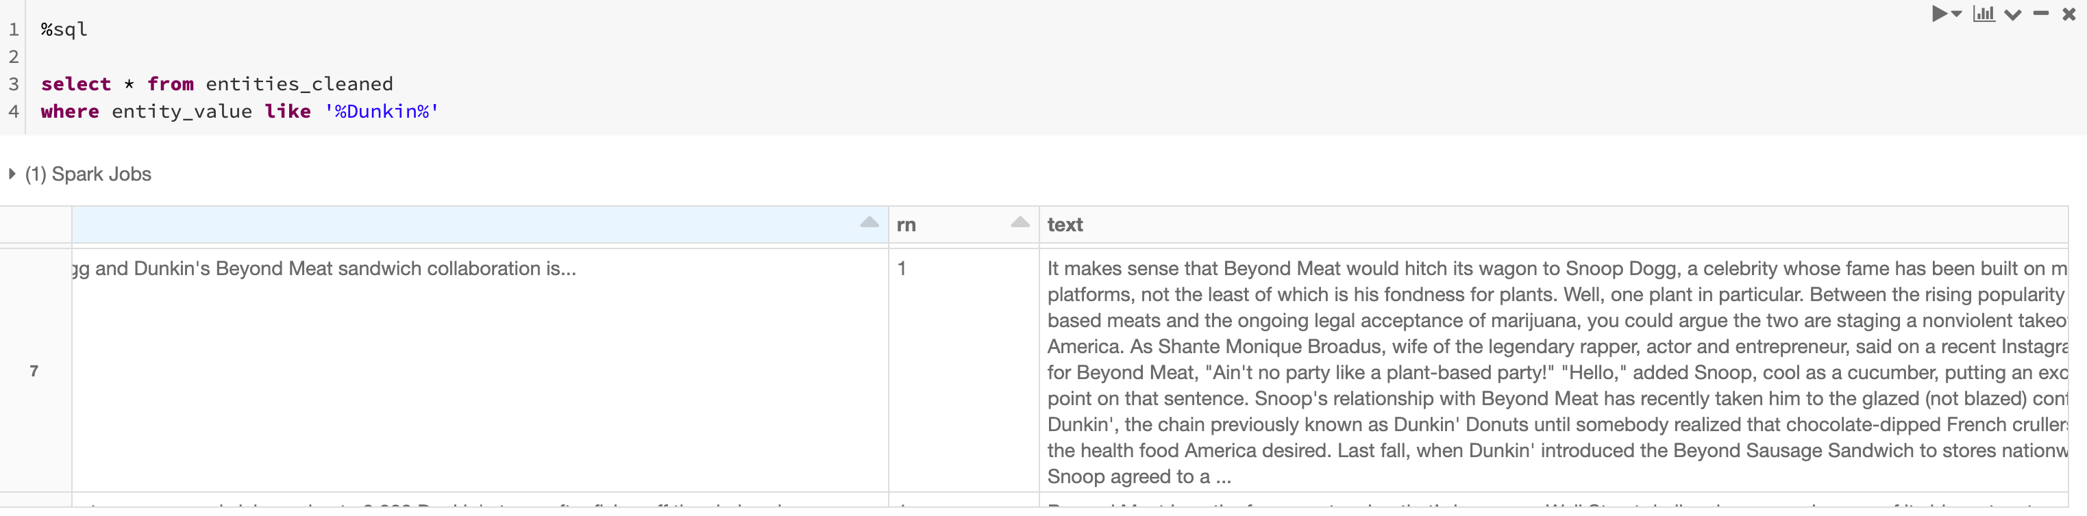Place cursor on the %sql magic line
This screenshot has width=2087, height=516.
point(64,30)
